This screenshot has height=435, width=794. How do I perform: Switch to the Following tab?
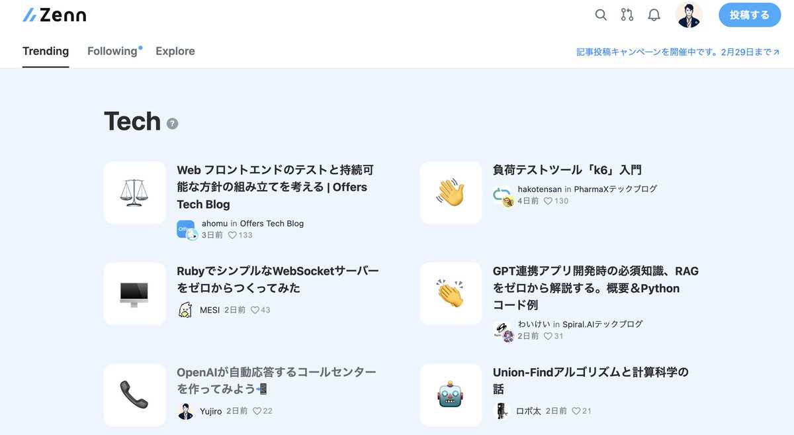pos(112,51)
